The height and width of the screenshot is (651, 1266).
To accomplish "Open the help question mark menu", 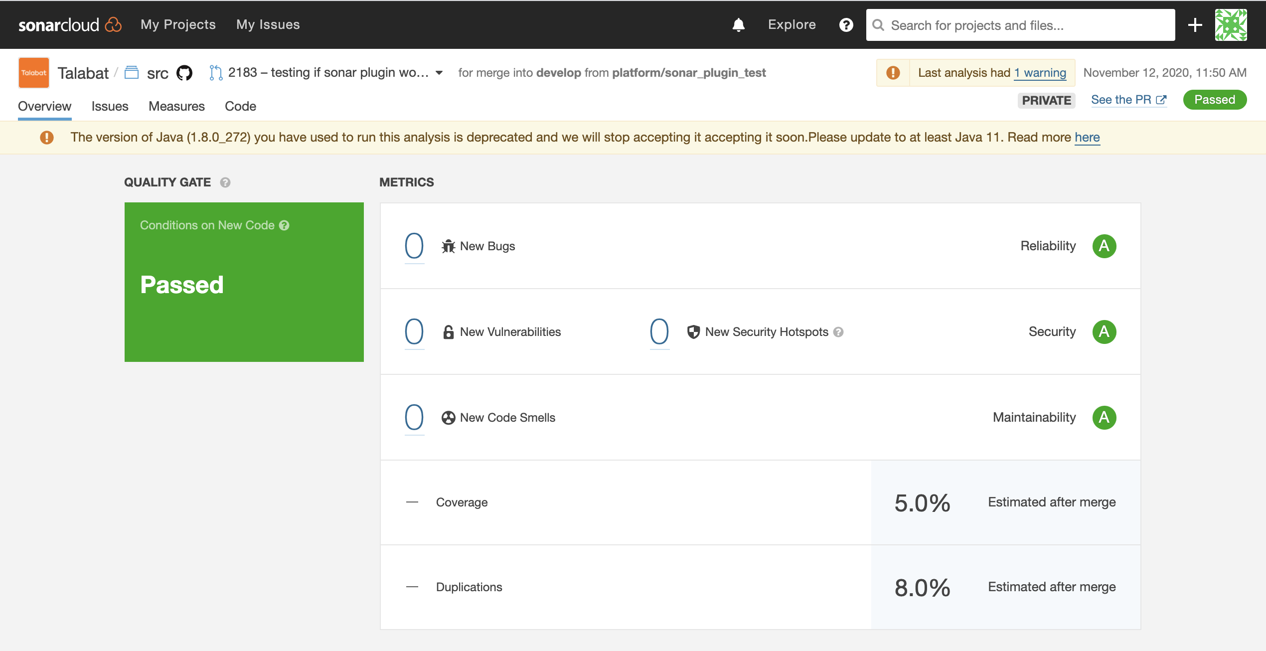I will (x=846, y=25).
